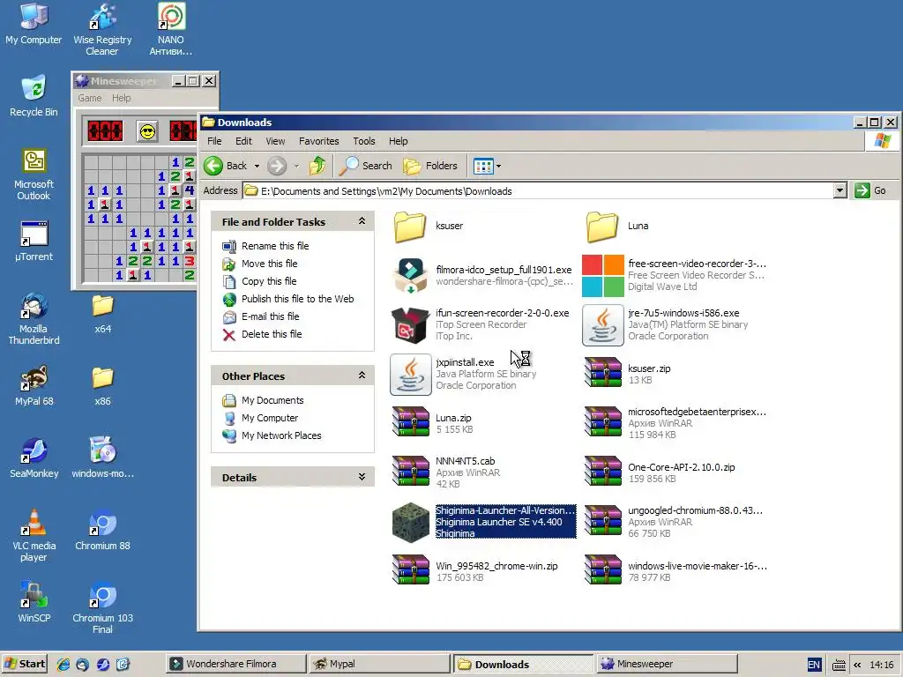
Task: Select the Shiginima-Launcher file
Action: (484, 522)
